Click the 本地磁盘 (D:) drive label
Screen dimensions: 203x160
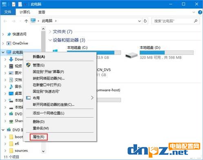pyautogui.click(x=150, y=48)
